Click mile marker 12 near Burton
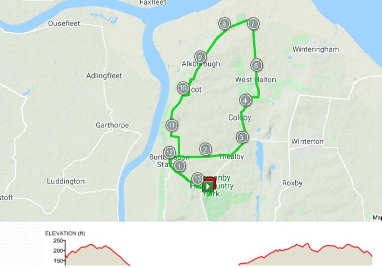The width and height of the screenshot is (382, 268). click(x=169, y=153)
